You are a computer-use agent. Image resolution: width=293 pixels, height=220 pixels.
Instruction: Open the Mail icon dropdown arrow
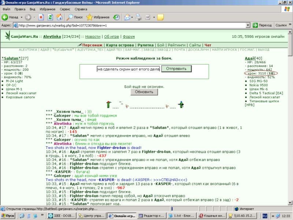pos(132,17)
